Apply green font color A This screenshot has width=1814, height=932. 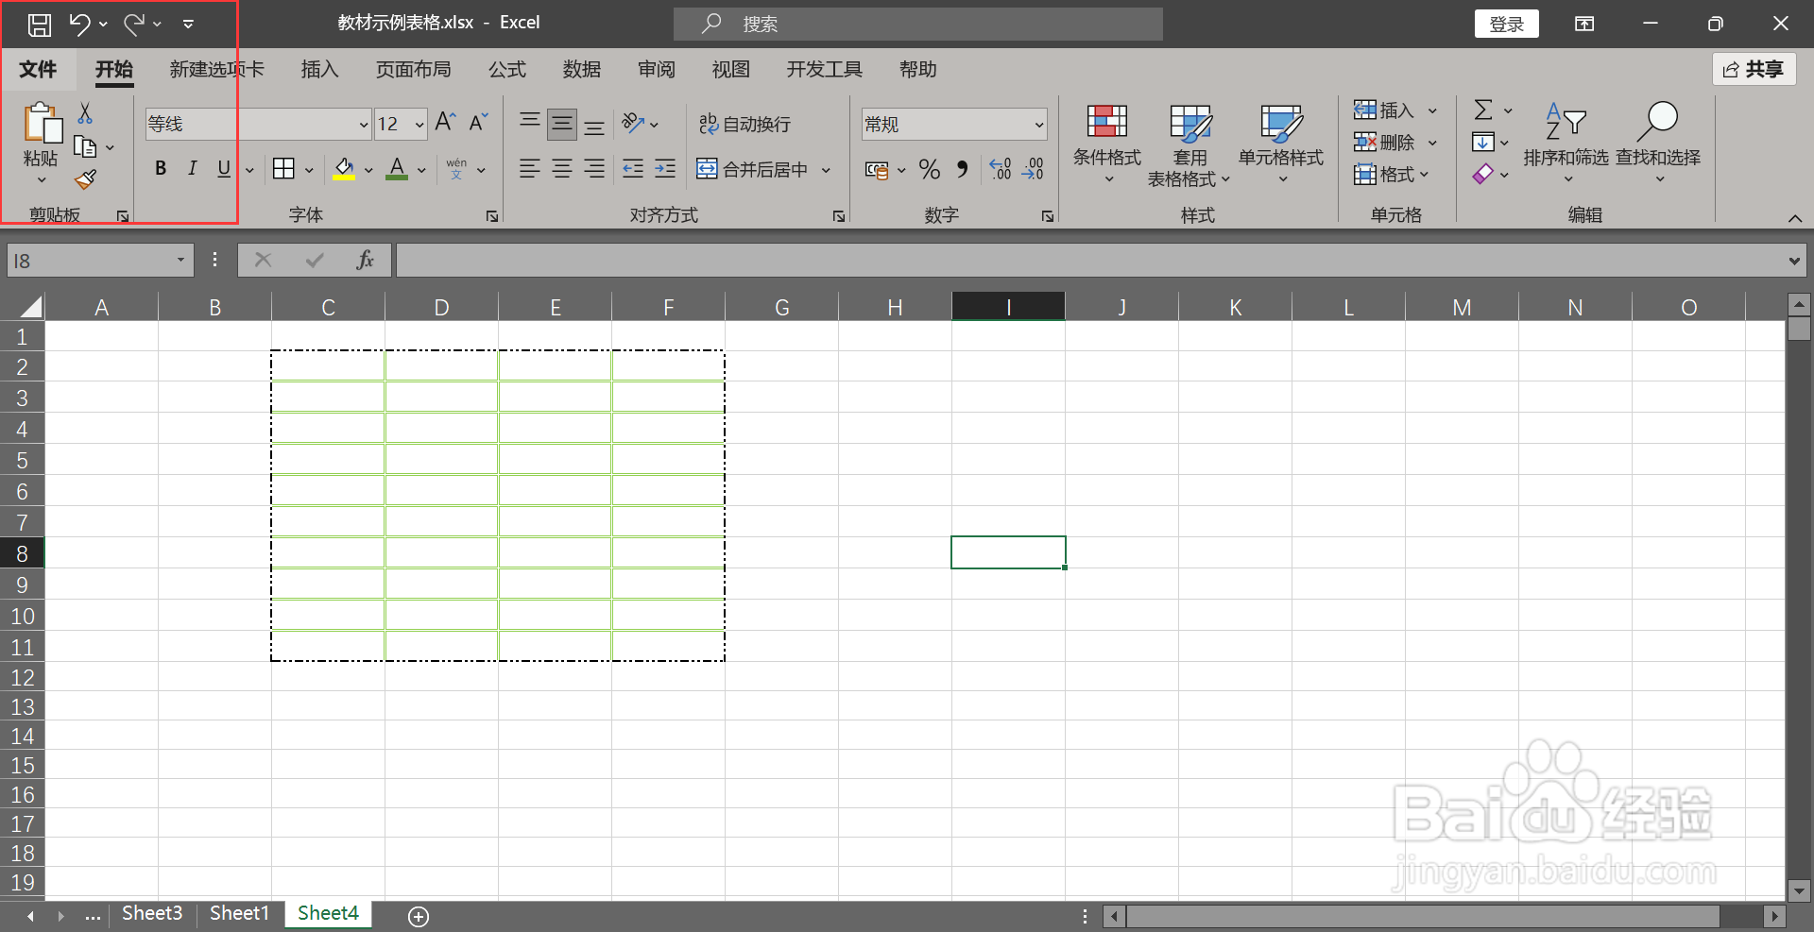pyautogui.click(x=397, y=169)
